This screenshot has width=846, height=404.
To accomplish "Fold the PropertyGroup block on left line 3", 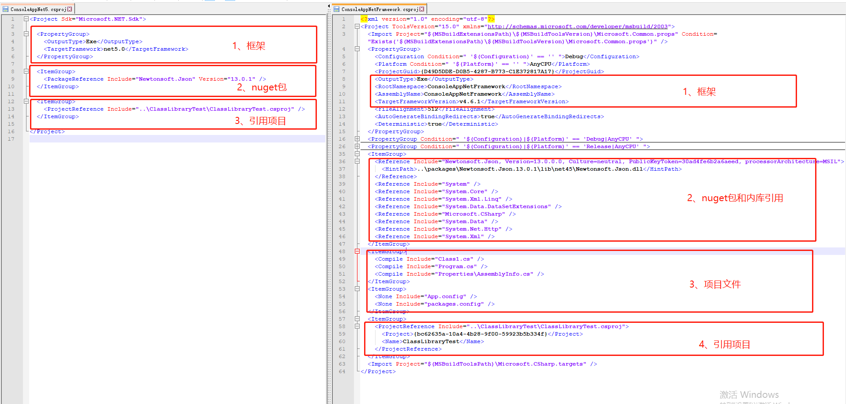I will (26, 34).
